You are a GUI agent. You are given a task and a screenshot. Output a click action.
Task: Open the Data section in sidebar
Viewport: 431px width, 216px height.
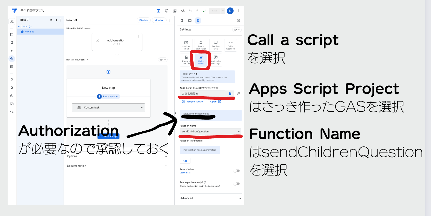tap(12, 35)
